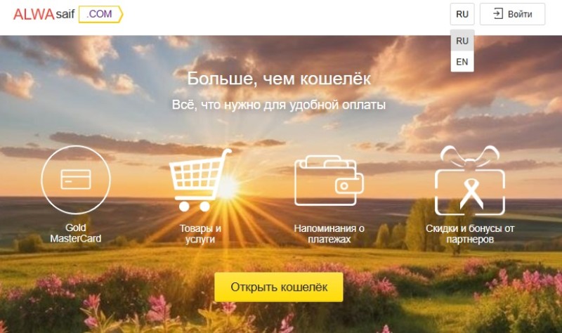Switch language to EN option
Image resolution: width=562 pixels, height=333 pixels.
[x=462, y=62]
